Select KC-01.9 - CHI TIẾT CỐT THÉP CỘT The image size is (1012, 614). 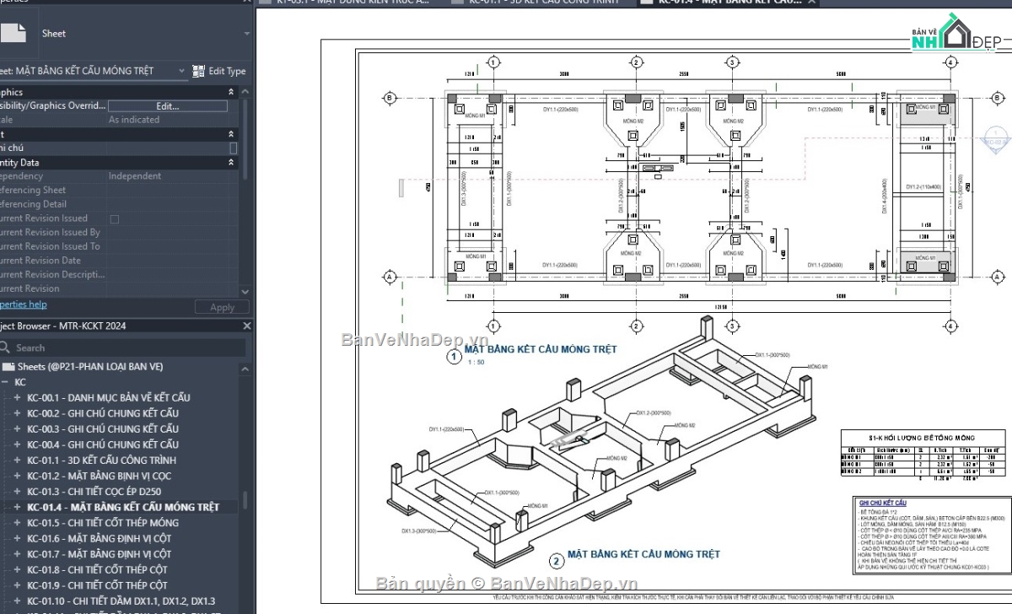[x=97, y=584]
